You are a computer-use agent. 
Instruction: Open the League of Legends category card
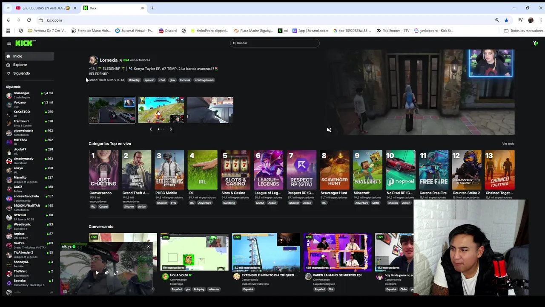(x=269, y=170)
